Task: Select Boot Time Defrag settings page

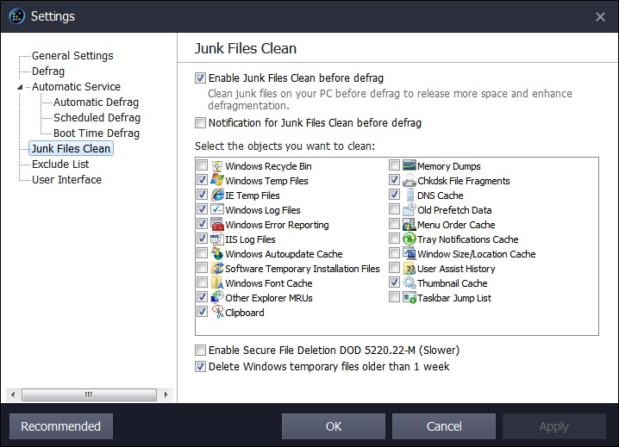Action: click(96, 133)
